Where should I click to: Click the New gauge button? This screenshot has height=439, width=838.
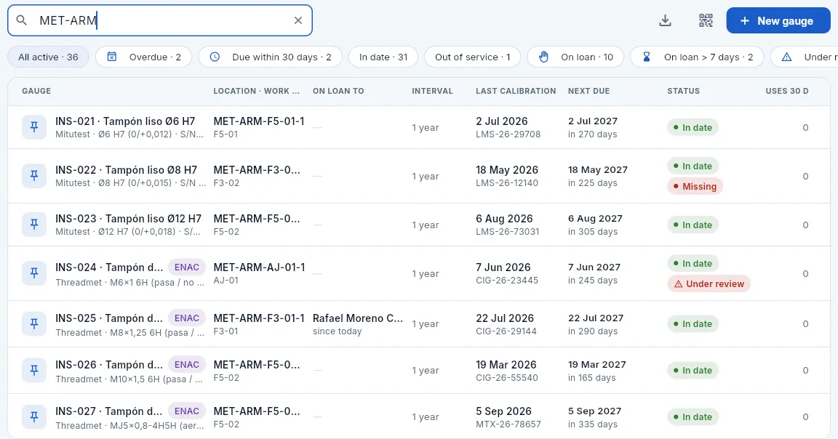pos(778,21)
